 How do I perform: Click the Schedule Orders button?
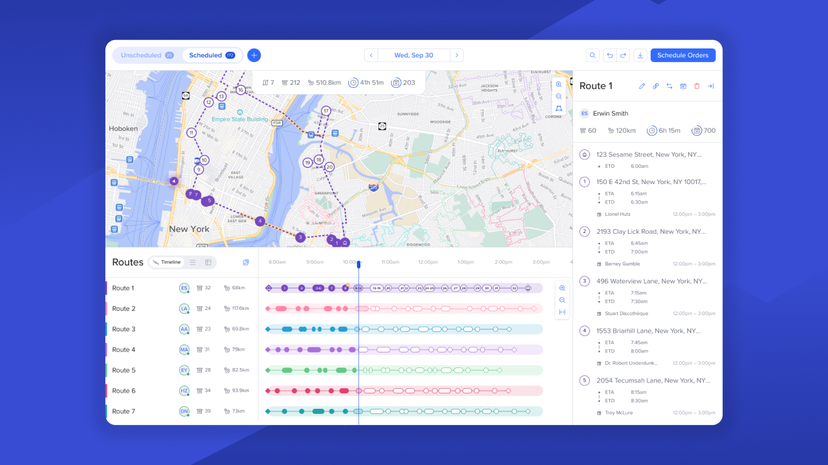pyautogui.click(x=683, y=55)
